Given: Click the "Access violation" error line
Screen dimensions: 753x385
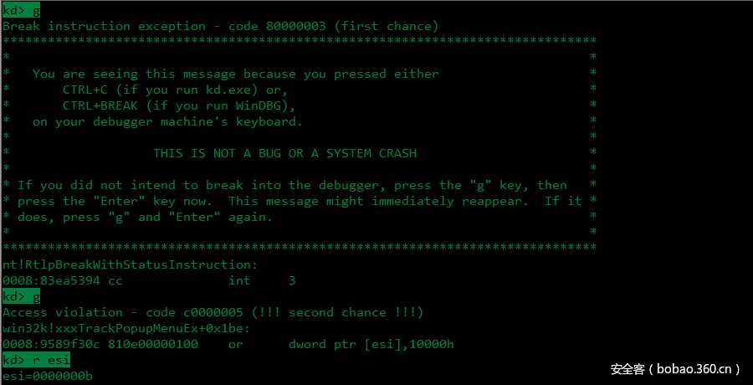Looking at the screenshot, I should coord(213,312).
